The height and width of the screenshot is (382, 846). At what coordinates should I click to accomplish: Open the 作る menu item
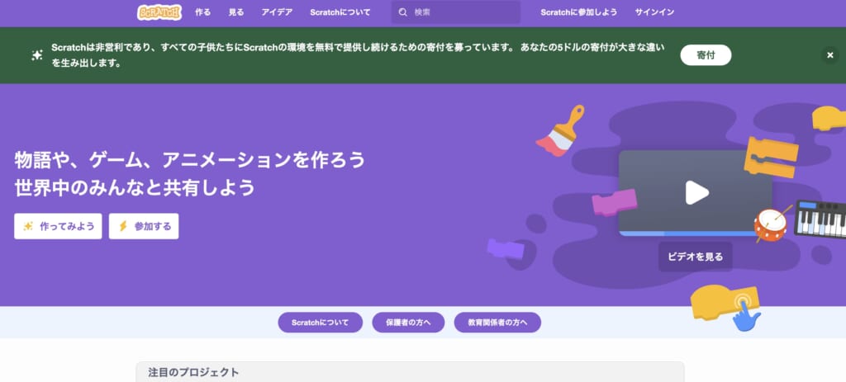(x=203, y=12)
